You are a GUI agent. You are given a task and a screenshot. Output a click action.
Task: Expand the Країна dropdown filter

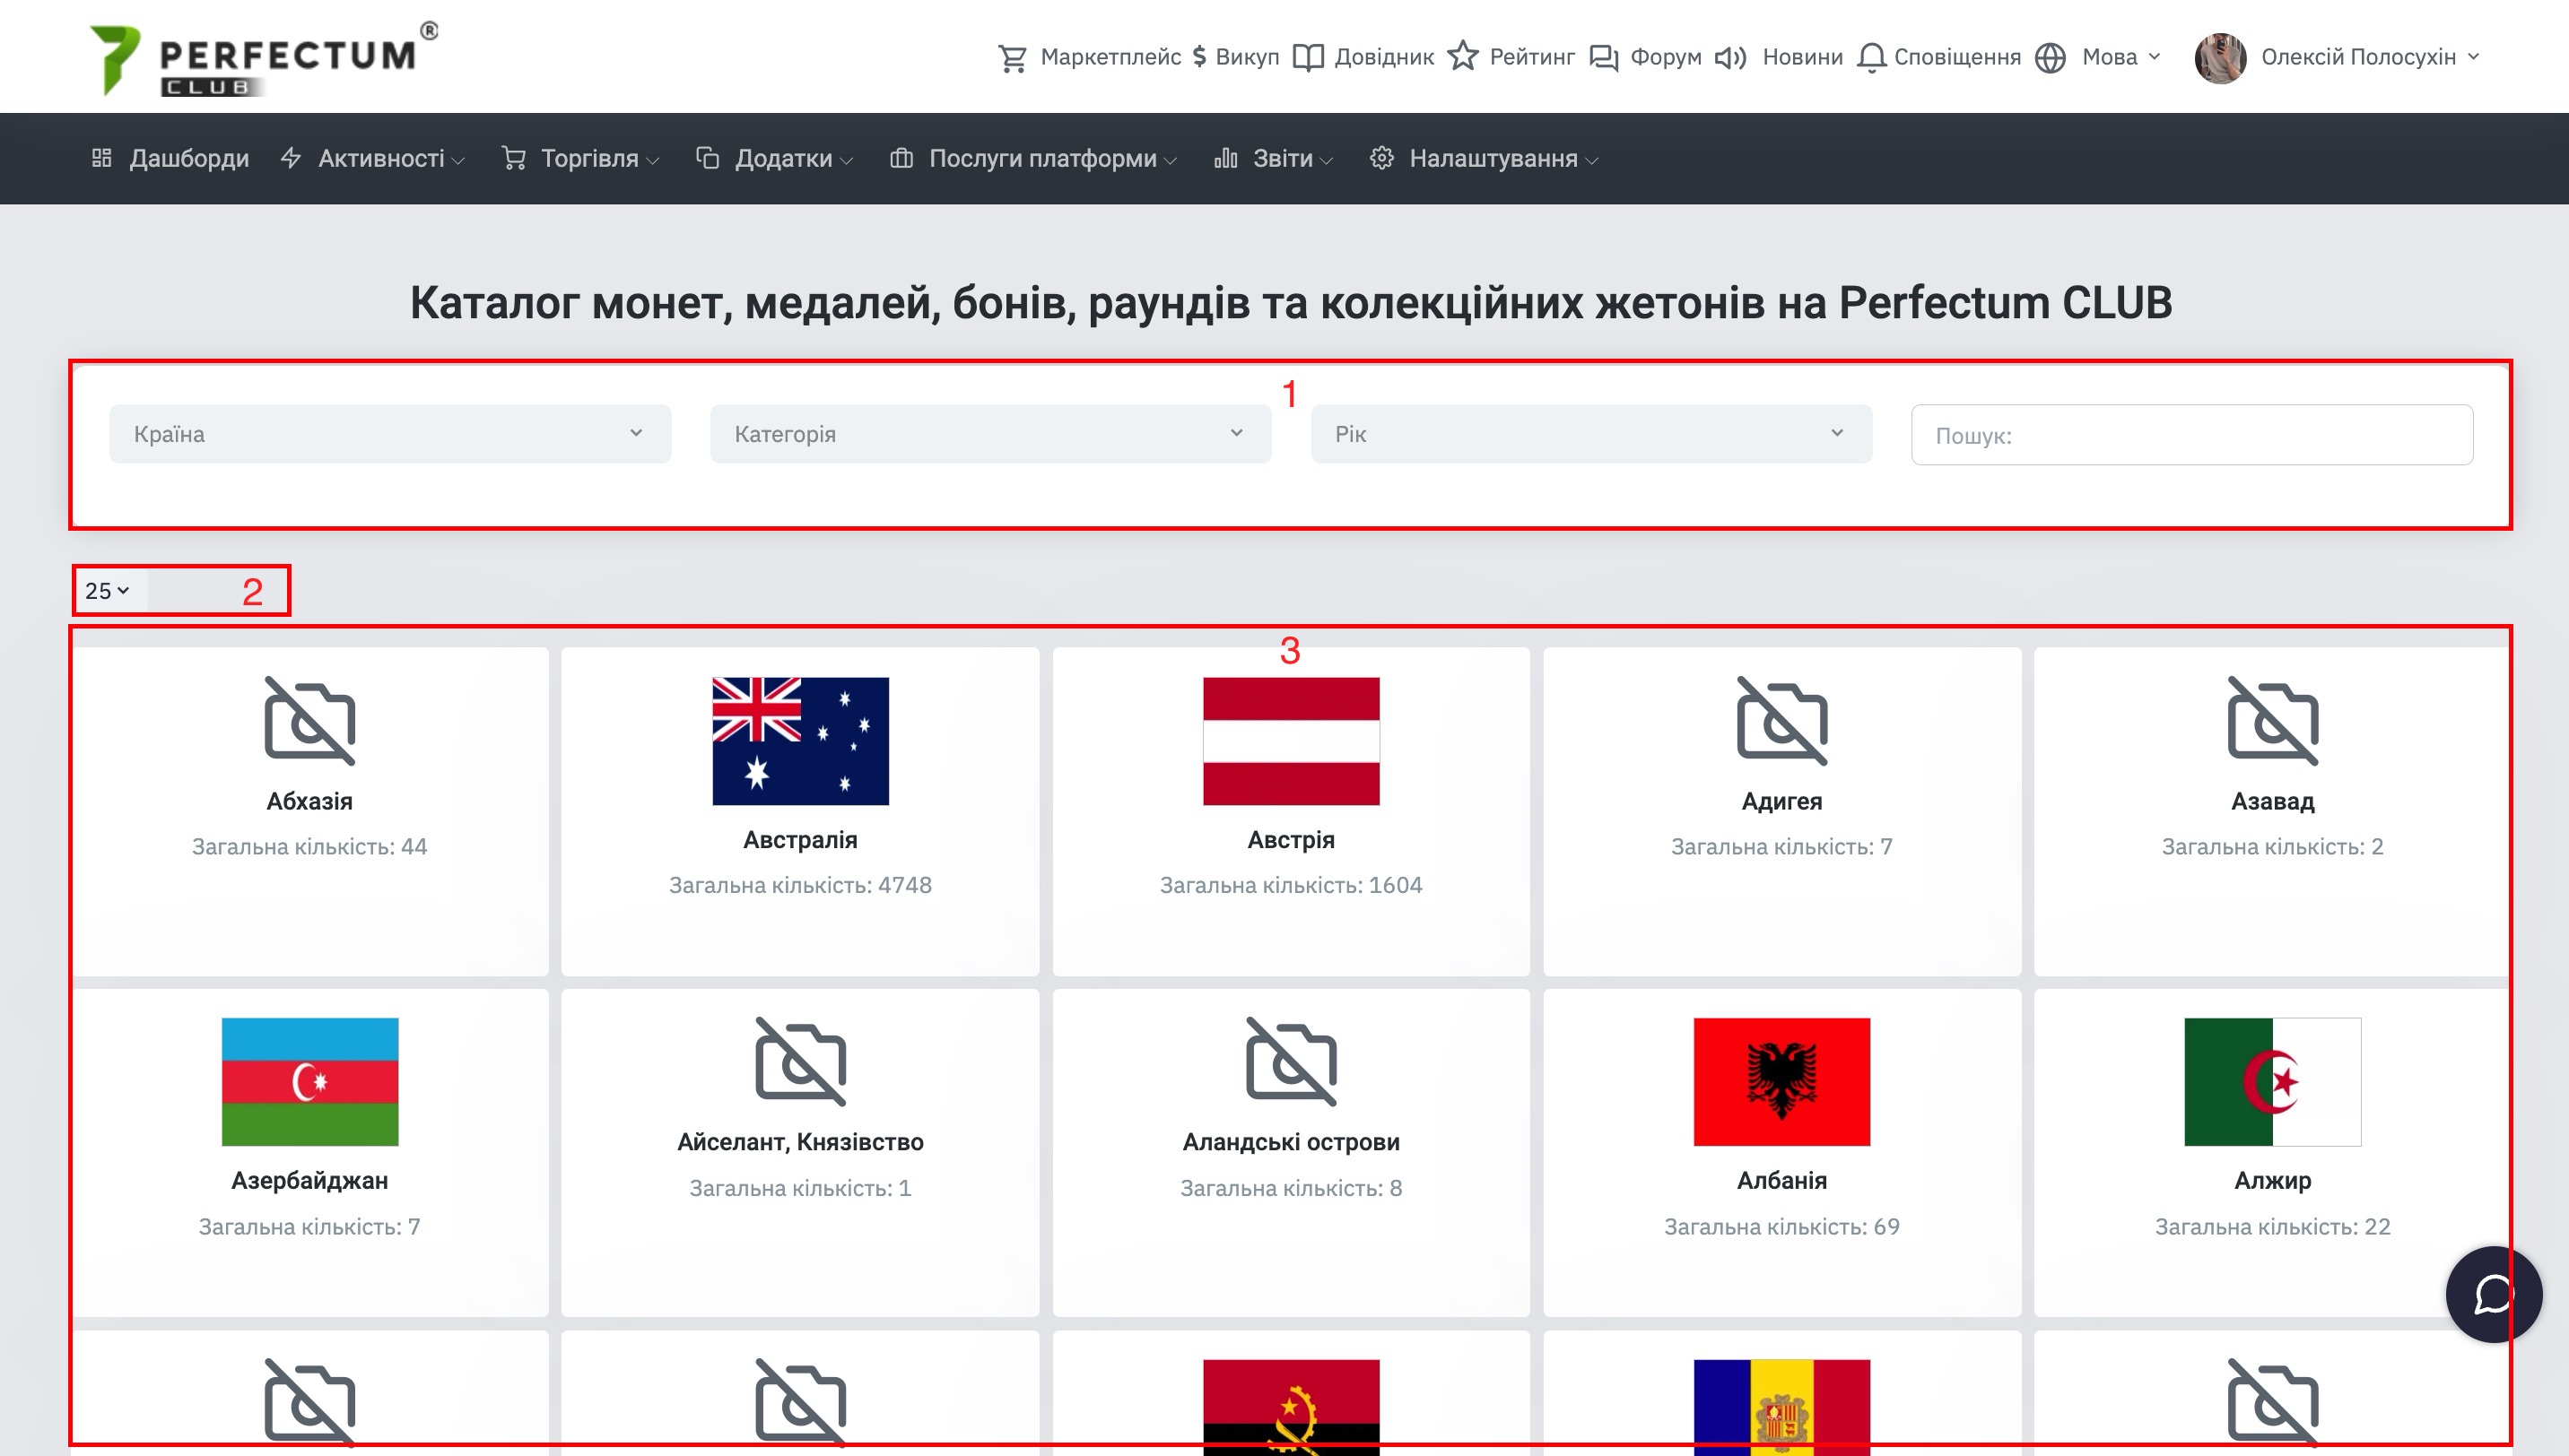tap(390, 433)
